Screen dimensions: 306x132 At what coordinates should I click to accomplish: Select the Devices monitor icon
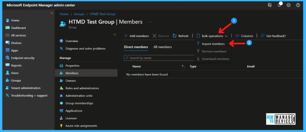coord(7,43)
